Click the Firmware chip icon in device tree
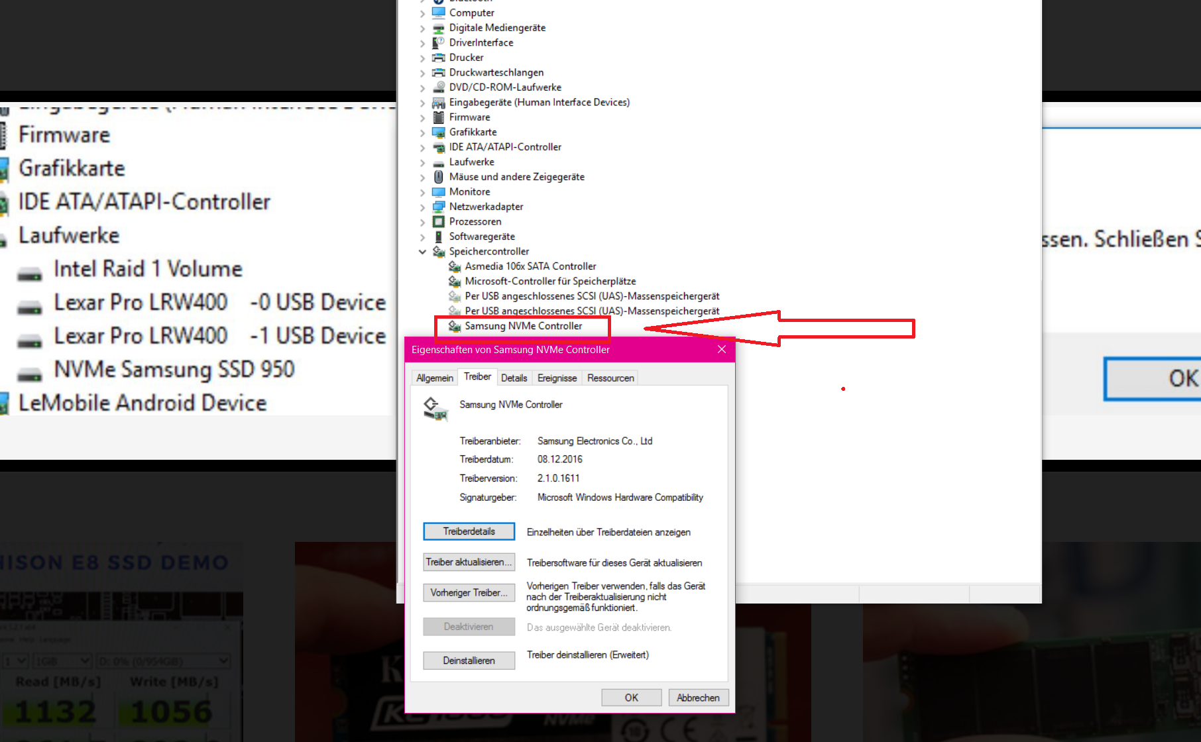This screenshot has height=742, width=1201. pos(438,117)
